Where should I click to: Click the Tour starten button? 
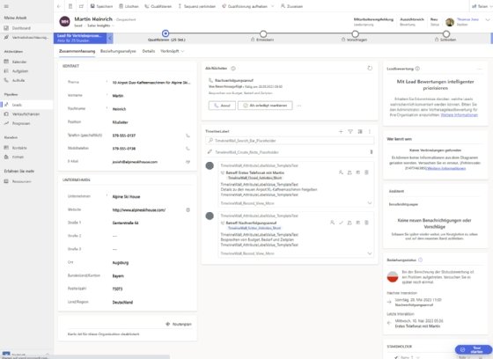[x=474, y=349]
